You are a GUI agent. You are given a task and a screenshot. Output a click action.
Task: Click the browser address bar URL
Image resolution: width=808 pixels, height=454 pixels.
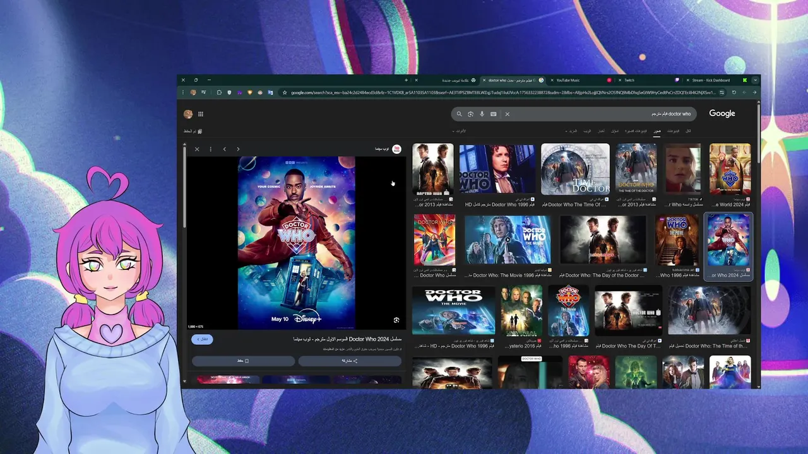503,93
